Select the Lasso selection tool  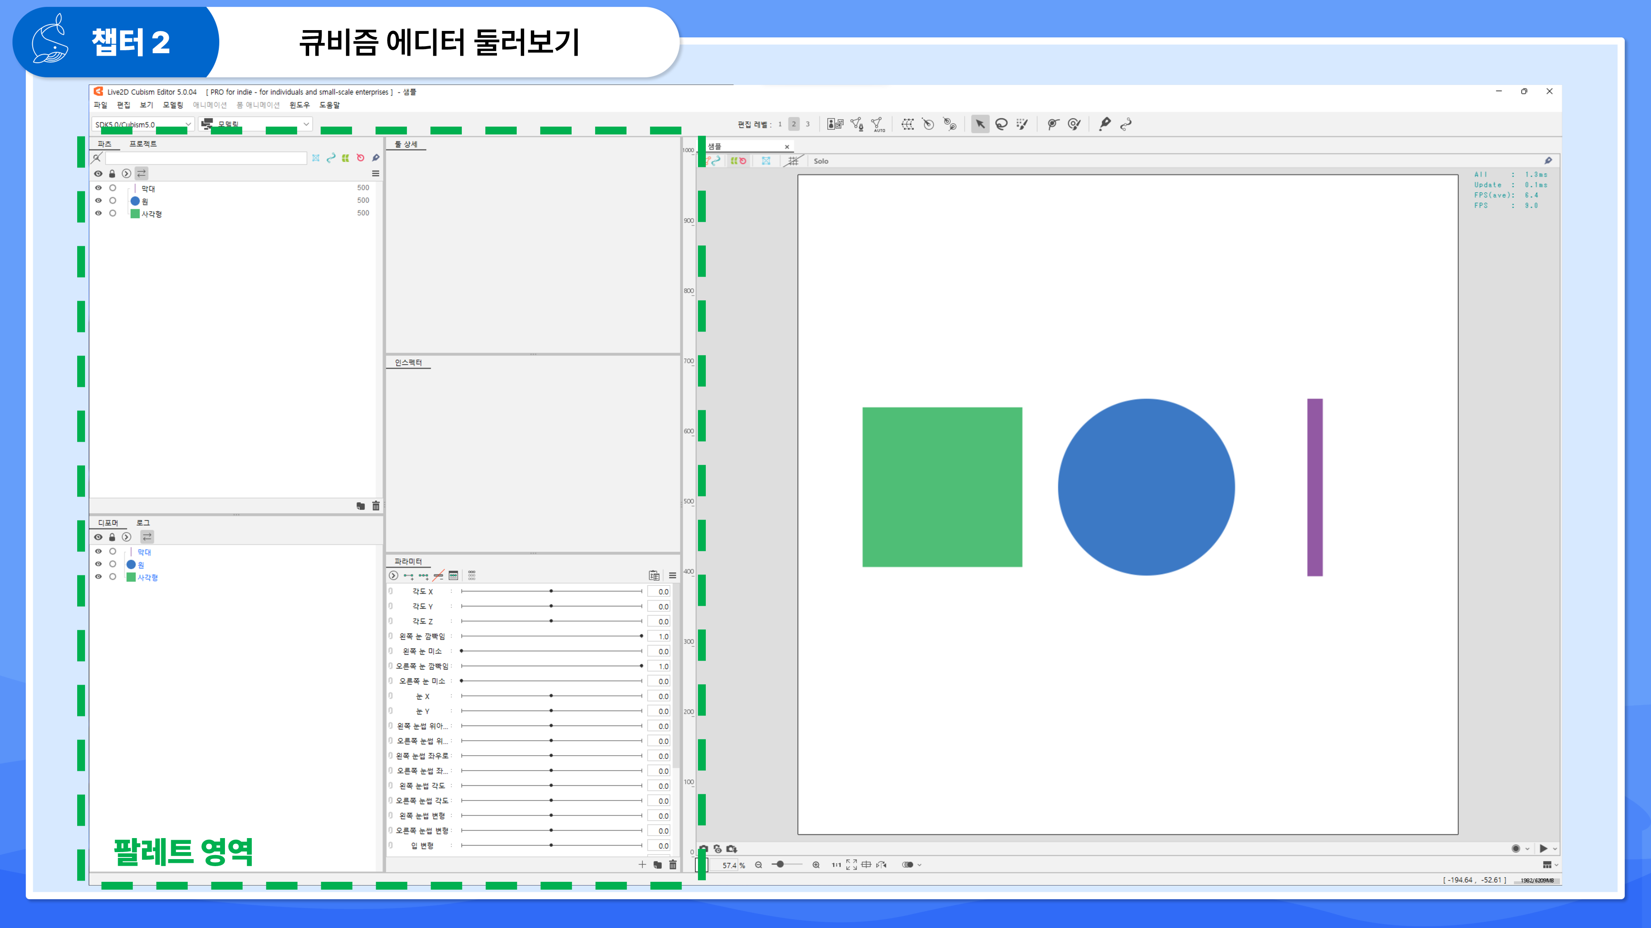[x=1001, y=124]
